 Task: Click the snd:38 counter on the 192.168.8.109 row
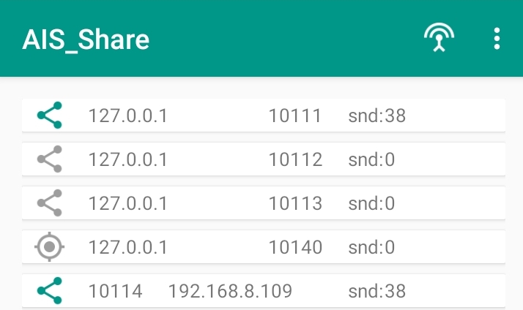[x=377, y=291]
